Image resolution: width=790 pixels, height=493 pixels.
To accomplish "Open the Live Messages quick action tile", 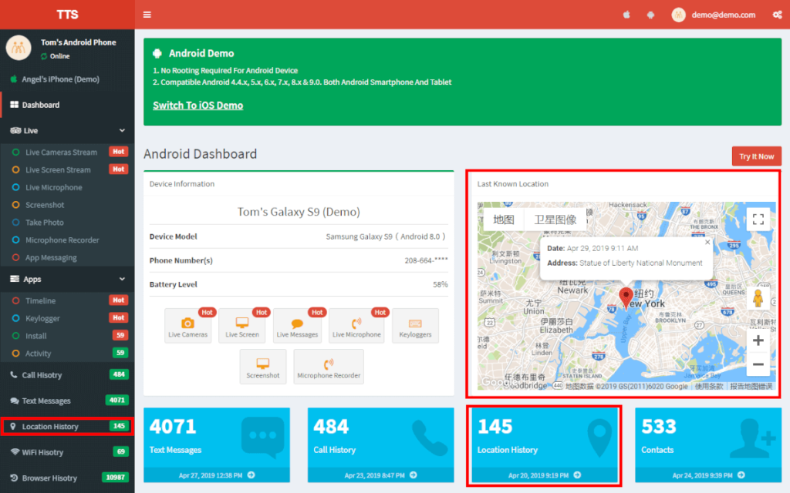I will (297, 326).
